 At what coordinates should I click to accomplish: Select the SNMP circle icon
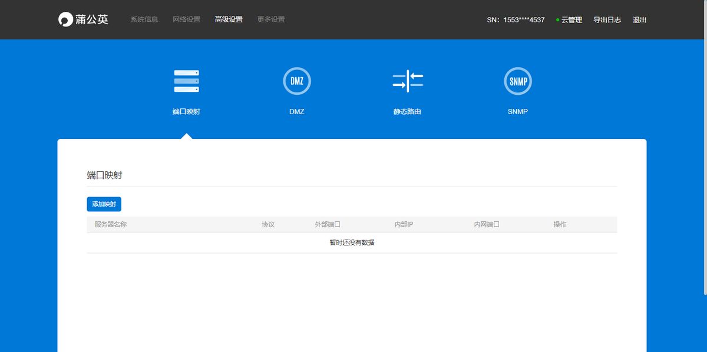point(518,81)
